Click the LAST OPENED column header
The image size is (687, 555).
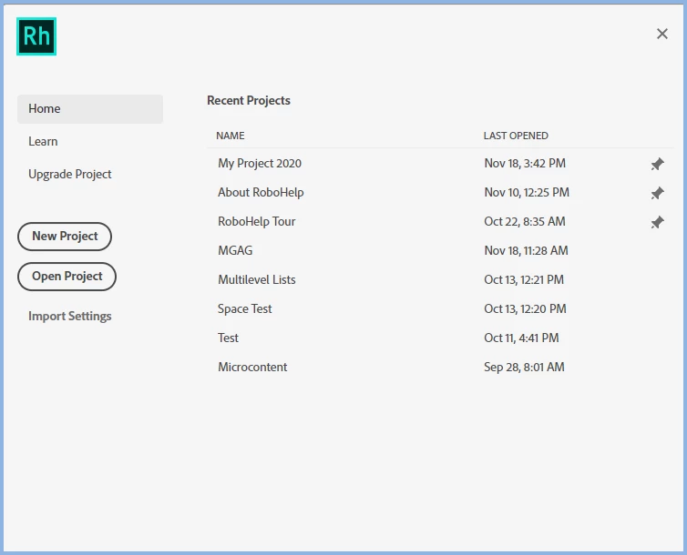[x=516, y=136]
